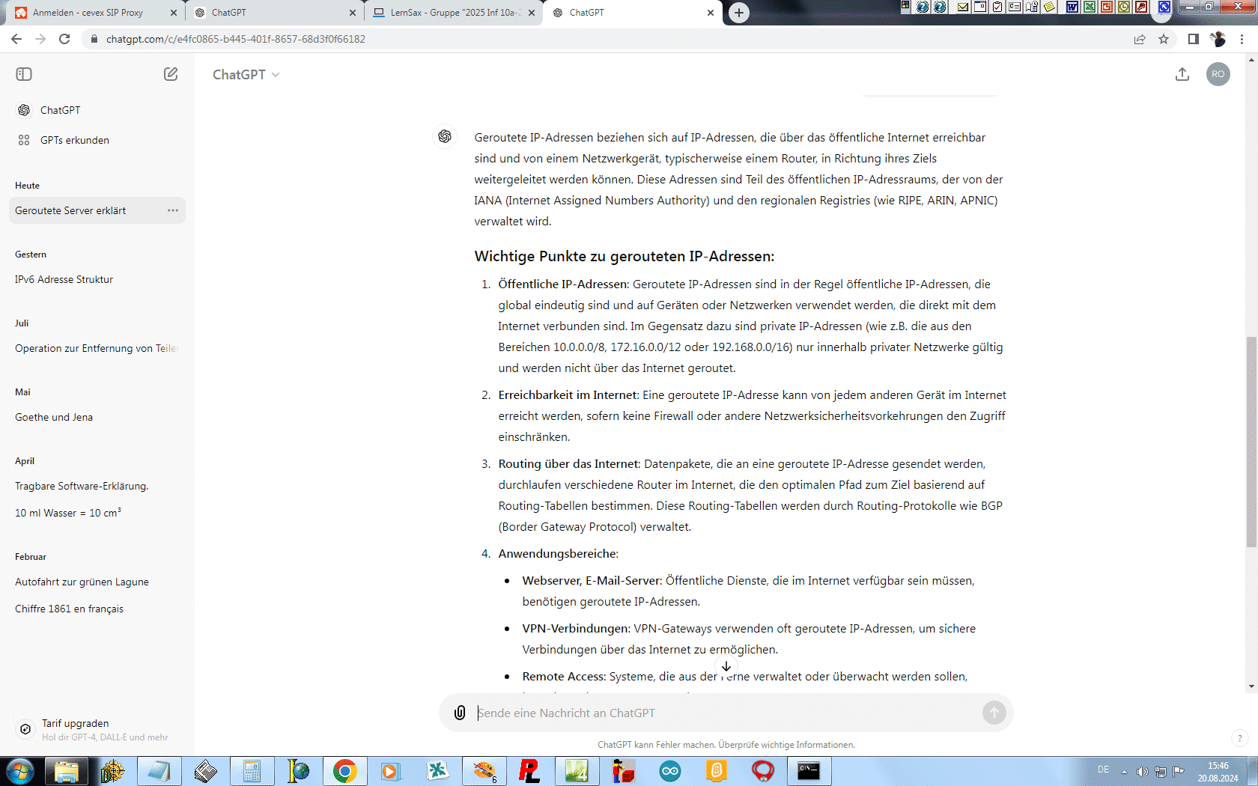Go back to the previous page
This screenshot has height=786, width=1258.
coord(16,39)
